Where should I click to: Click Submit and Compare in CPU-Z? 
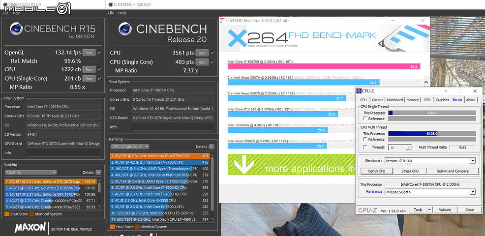pos(453,171)
